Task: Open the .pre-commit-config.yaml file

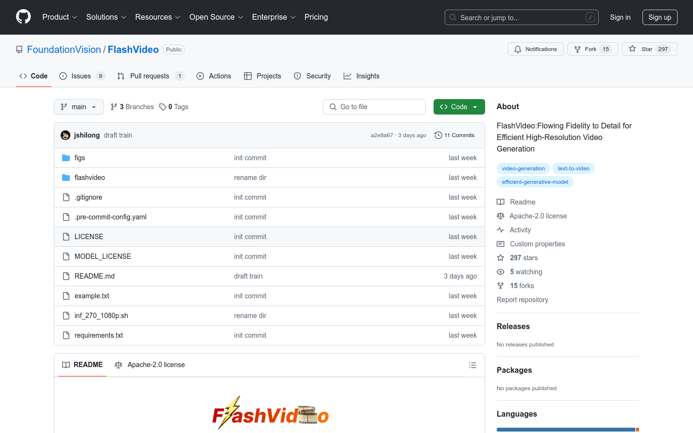Action: pyautogui.click(x=110, y=217)
